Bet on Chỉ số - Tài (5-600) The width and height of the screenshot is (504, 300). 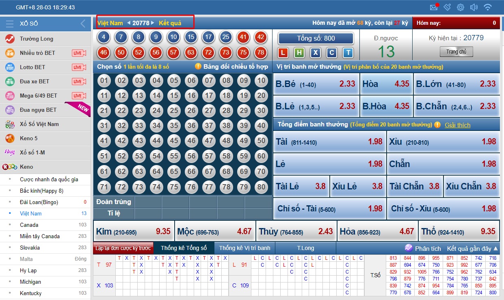(x=329, y=209)
